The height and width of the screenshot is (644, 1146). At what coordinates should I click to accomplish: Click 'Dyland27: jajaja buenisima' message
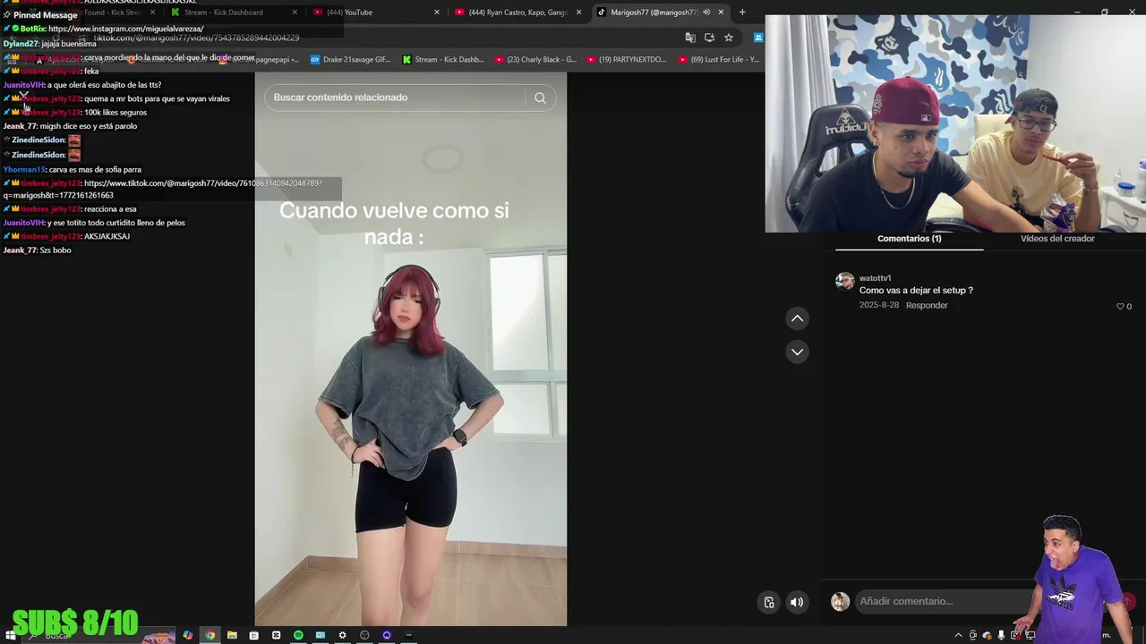coord(50,44)
